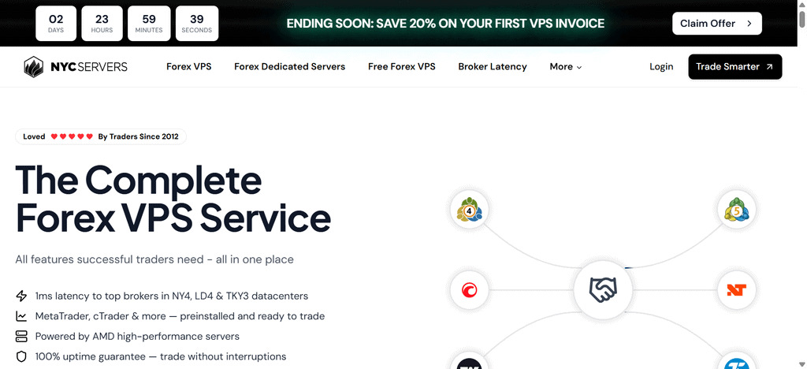Click the Days countdown box
Image resolution: width=807 pixels, height=369 pixels.
[x=56, y=23]
